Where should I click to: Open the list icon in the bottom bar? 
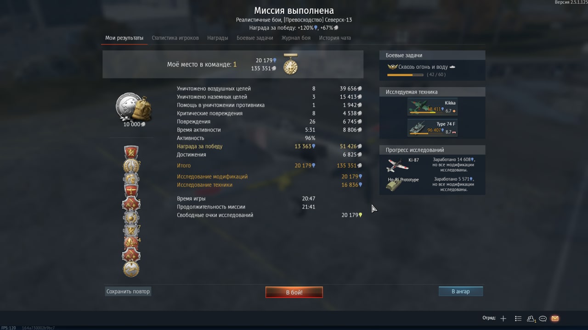518,318
